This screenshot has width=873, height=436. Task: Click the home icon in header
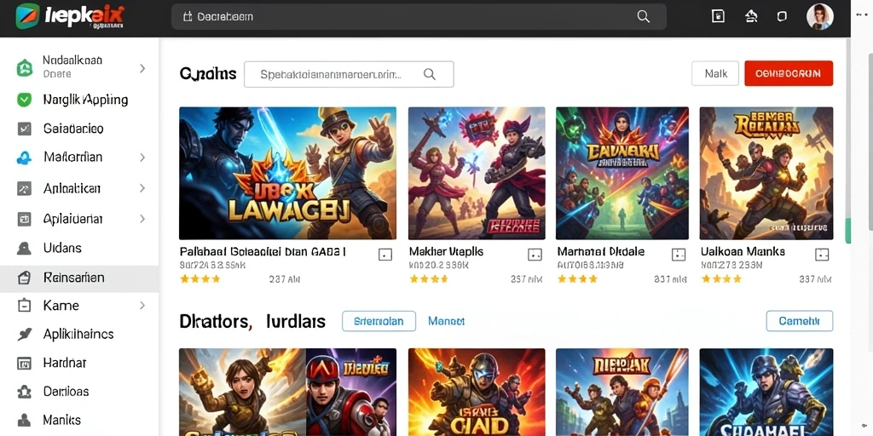(x=751, y=17)
